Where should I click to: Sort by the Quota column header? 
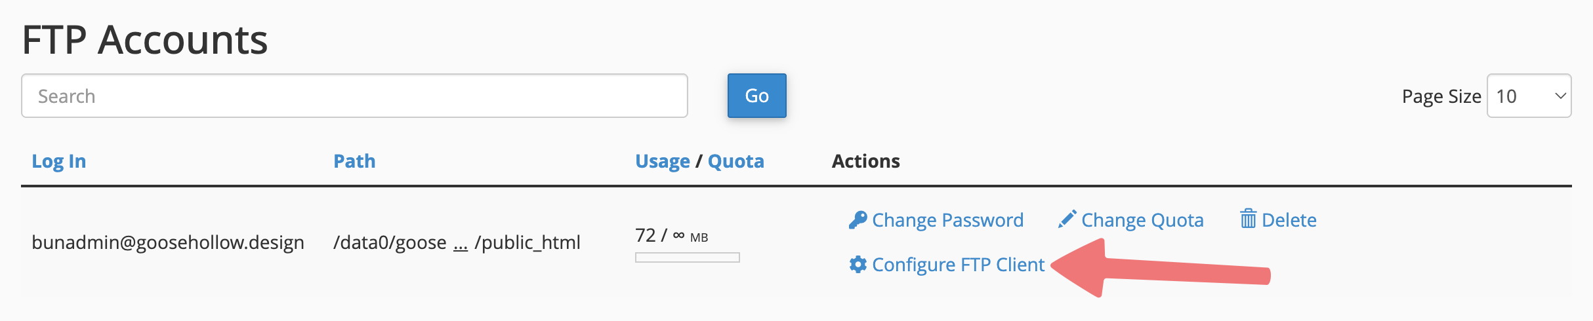(735, 161)
